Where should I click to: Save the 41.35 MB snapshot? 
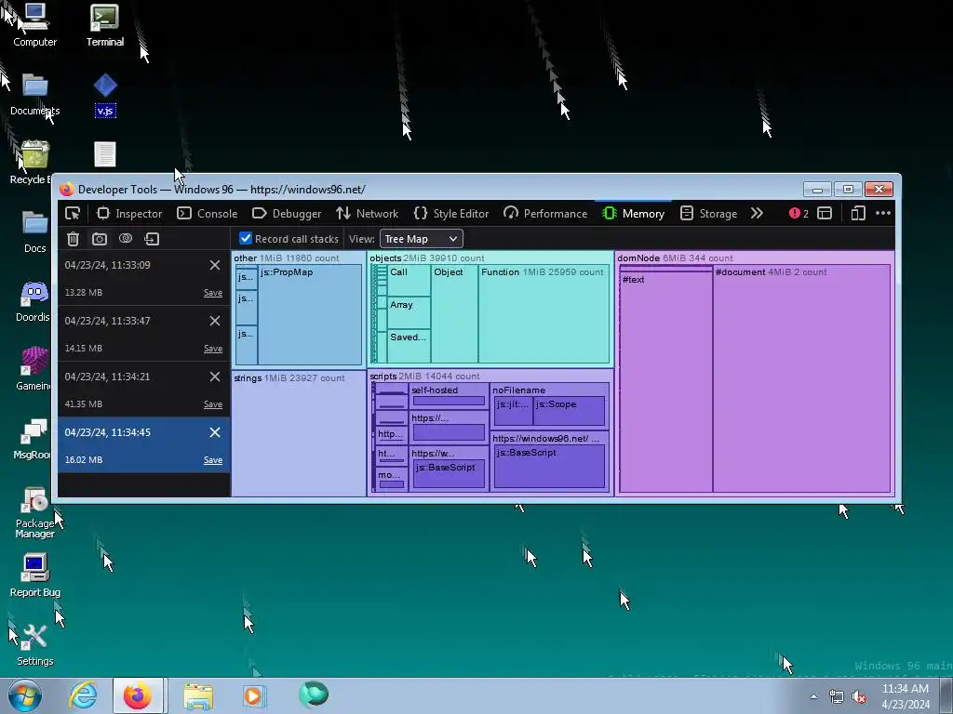pyautogui.click(x=213, y=404)
